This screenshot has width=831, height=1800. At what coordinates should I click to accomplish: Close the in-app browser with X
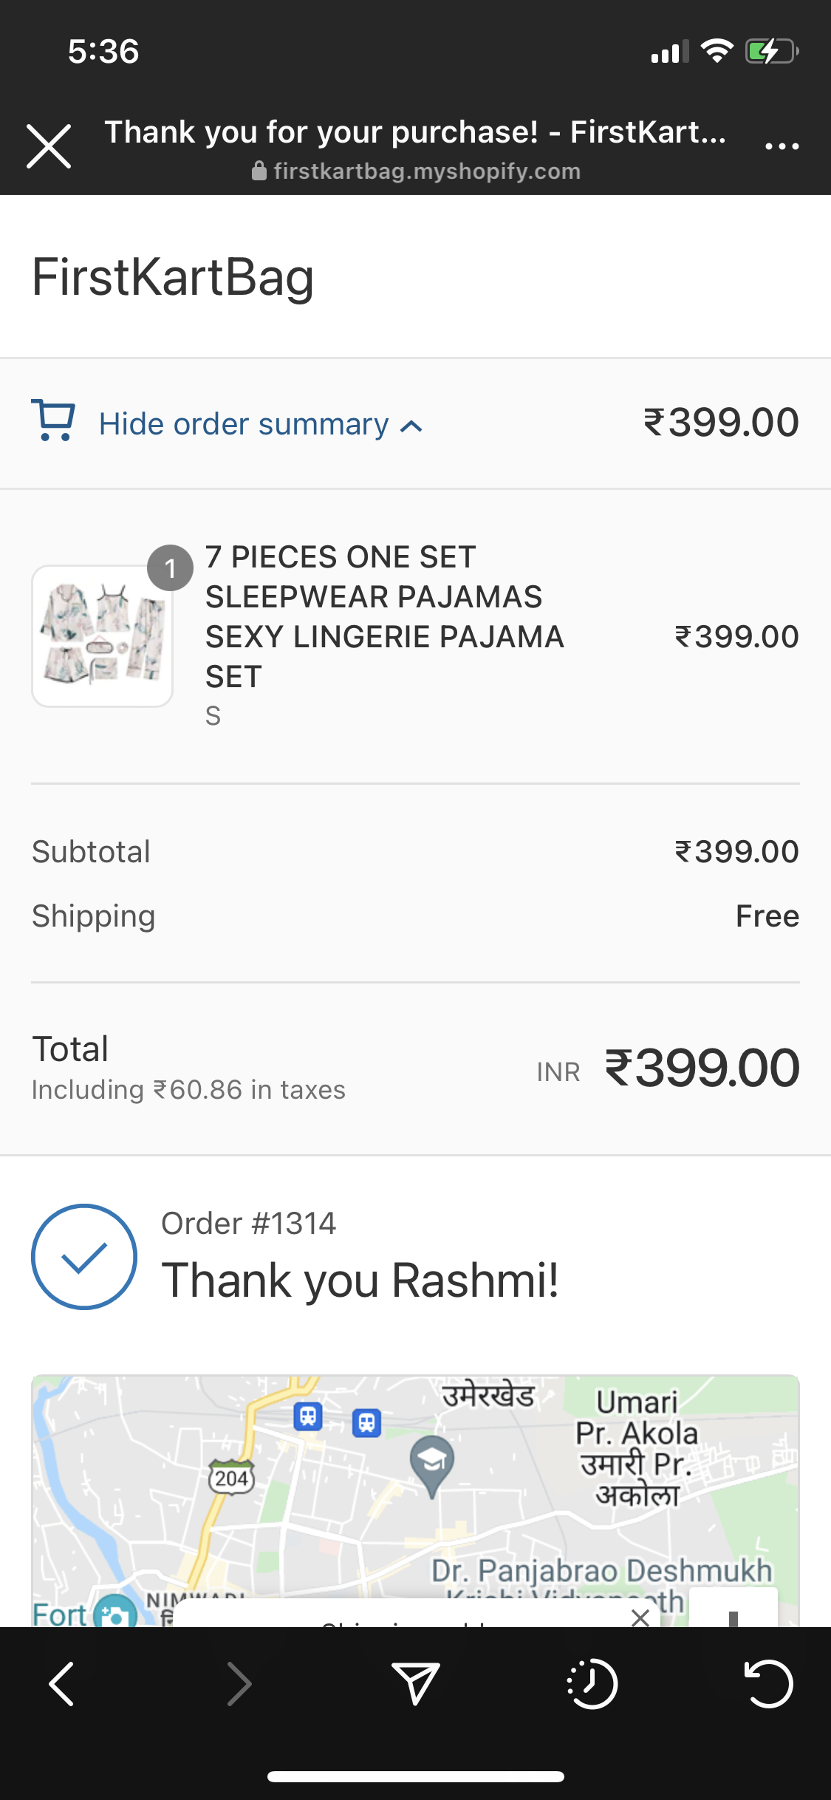[49, 146]
